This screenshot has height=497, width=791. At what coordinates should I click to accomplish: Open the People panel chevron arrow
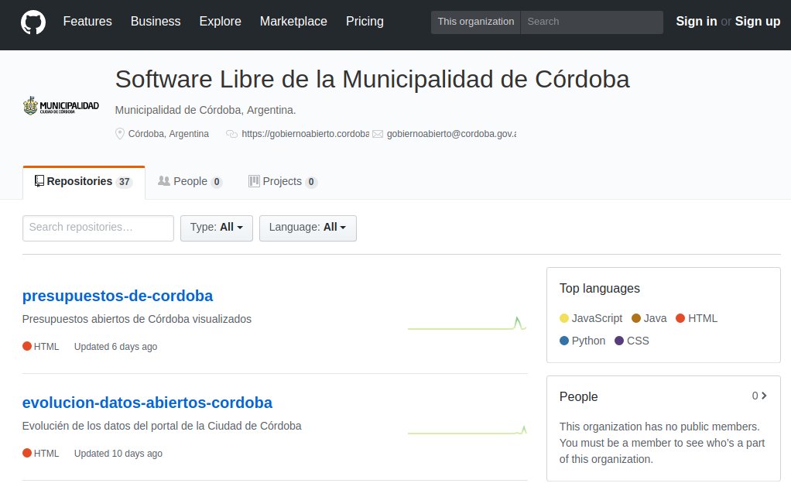pos(764,396)
